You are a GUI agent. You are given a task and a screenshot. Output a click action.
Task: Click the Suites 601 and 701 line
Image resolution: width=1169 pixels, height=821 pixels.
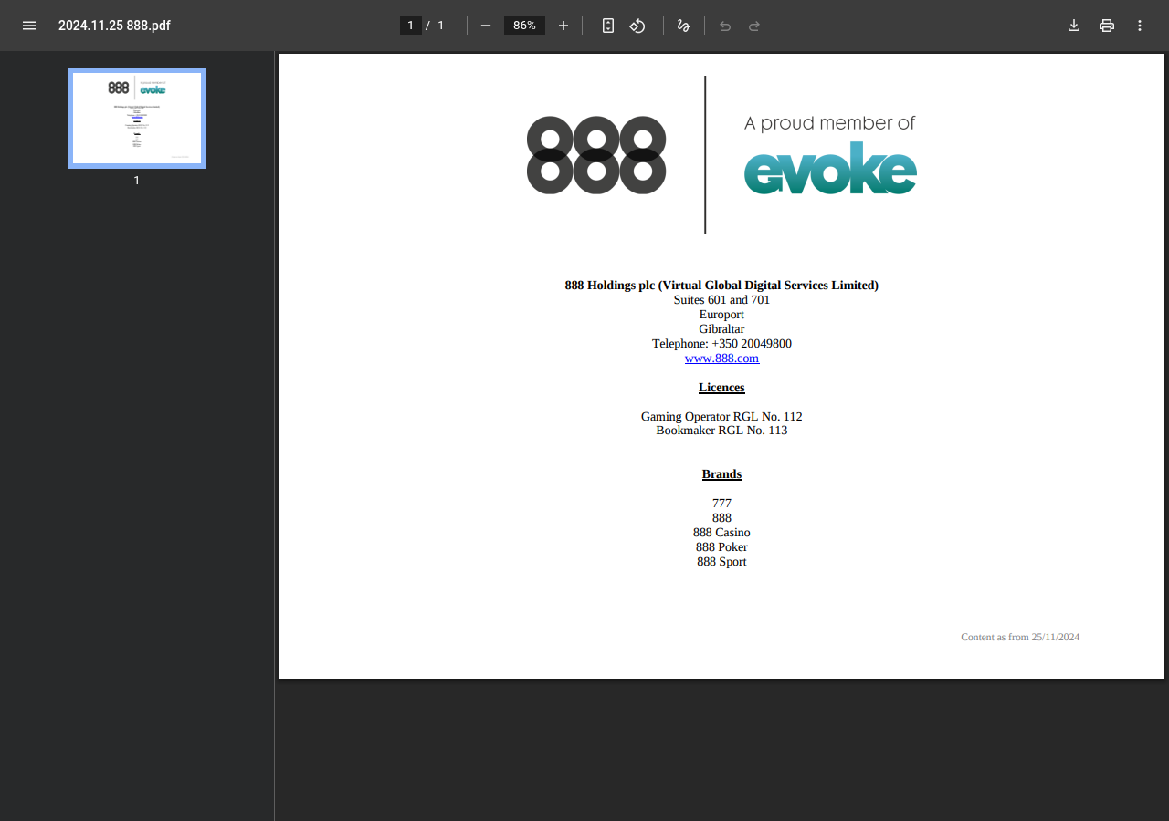point(721,300)
